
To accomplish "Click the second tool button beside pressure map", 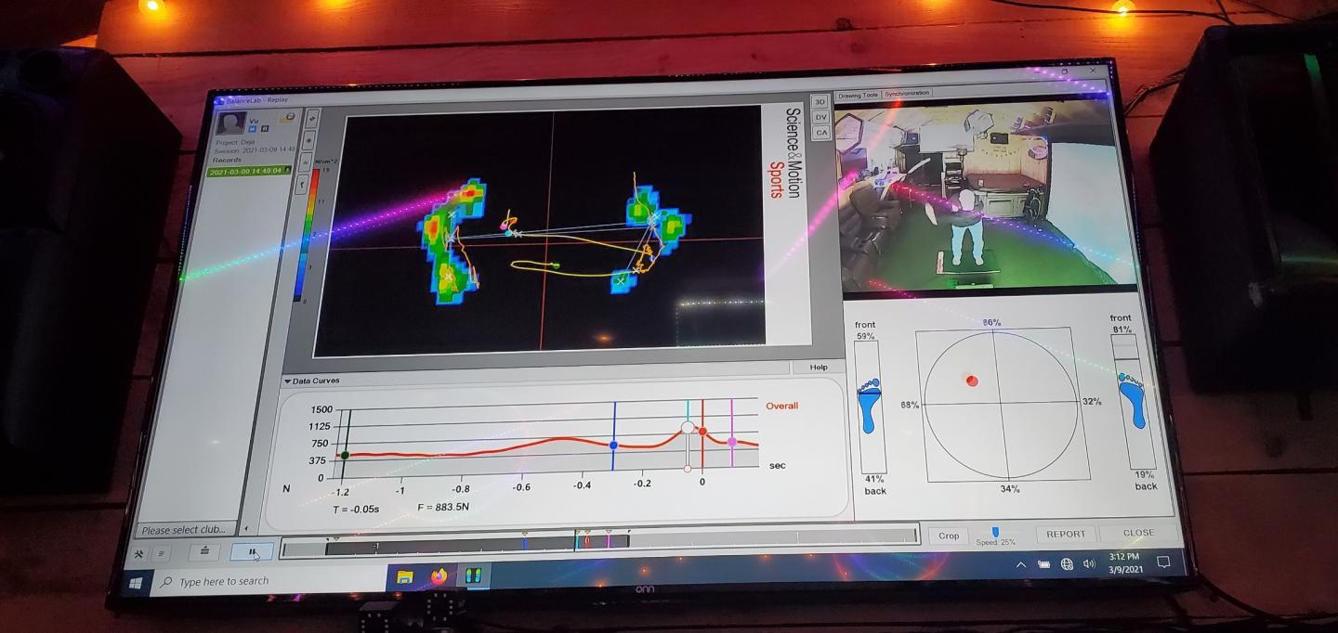I will point(310,140).
